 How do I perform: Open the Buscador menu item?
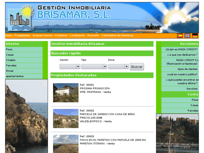click(93, 35)
